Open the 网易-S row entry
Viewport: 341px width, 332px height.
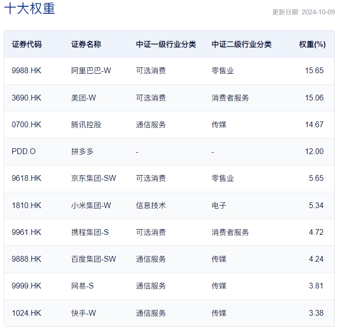pos(82,286)
